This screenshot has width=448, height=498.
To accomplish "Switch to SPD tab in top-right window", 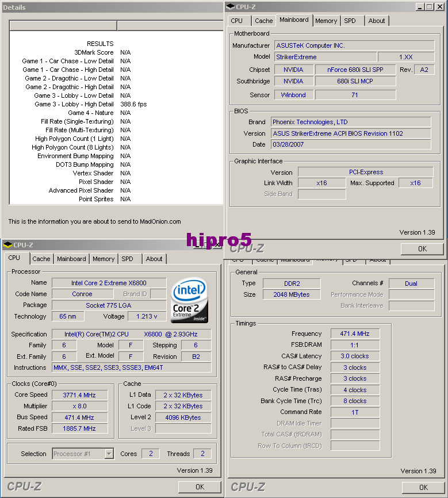I will pos(350,21).
